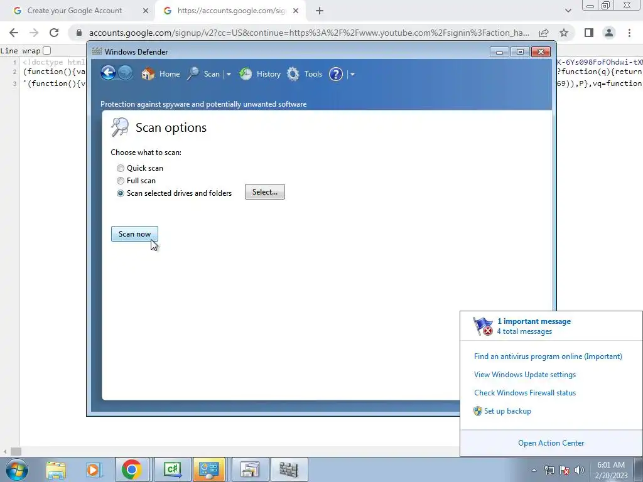Click the Chrome address bar URL
This screenshot has height=482, width=643.
[x=309, y=33]
